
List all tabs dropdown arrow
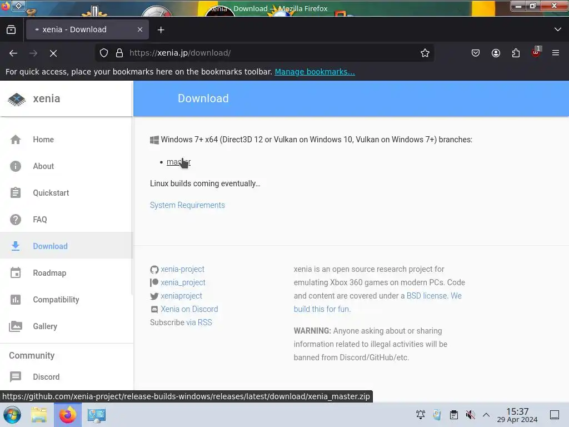click(x=558, y=29)
